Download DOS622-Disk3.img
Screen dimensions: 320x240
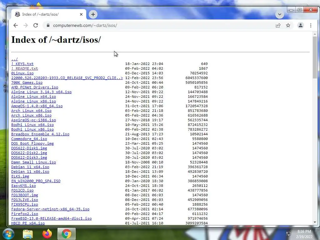pyautogui.click(x=29, y=158)
